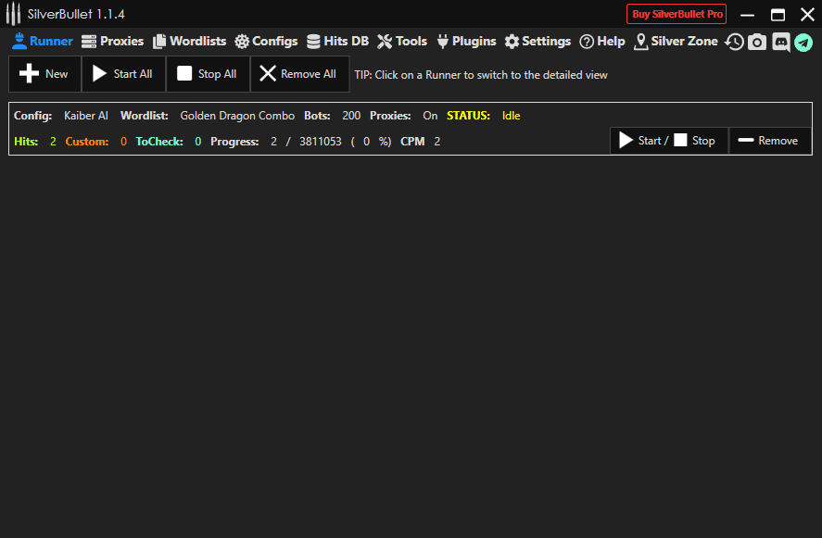
Task: Open the Plugins plug tab
Action: point(466,42)
